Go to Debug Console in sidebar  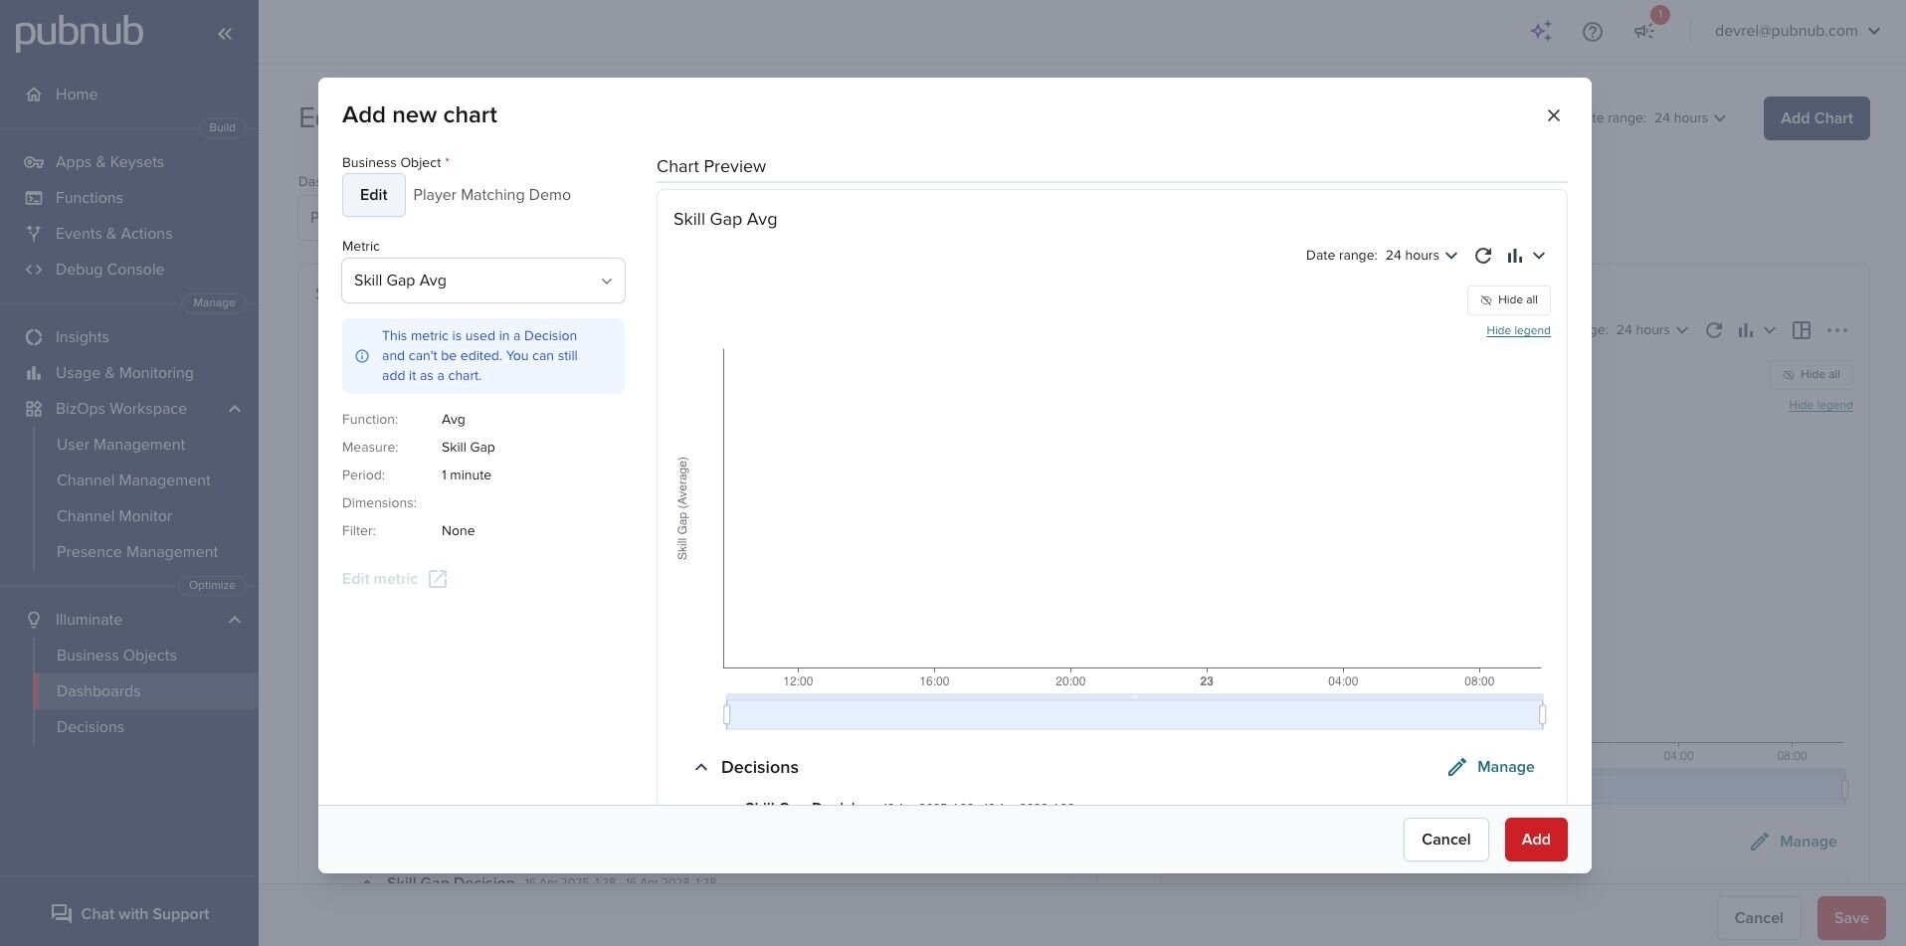[109, 270]
